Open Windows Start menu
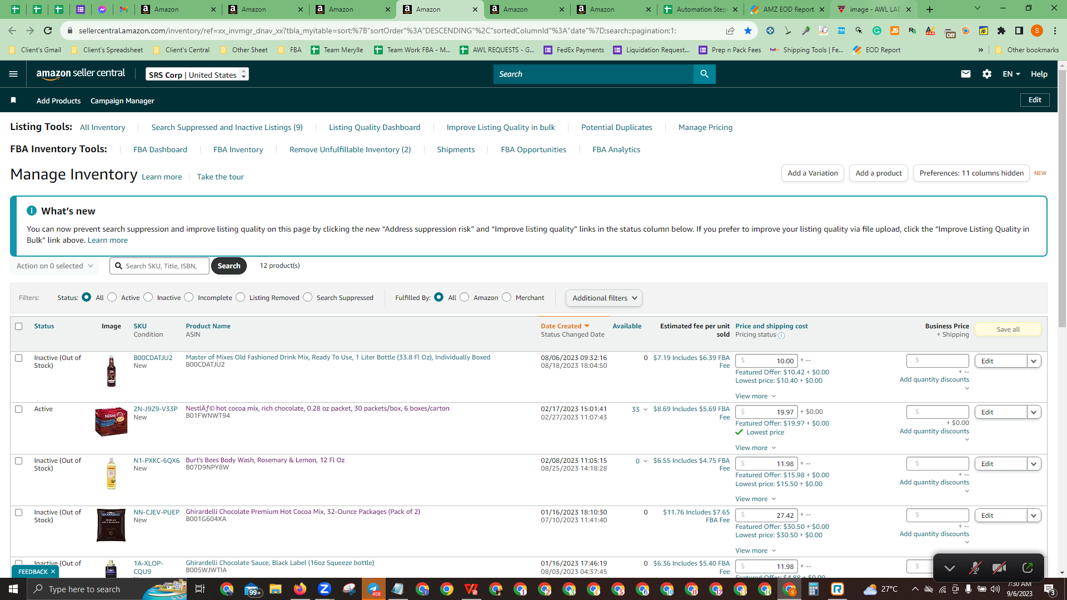This screenshot has height=600, width=1067. [x=13, y=589]
